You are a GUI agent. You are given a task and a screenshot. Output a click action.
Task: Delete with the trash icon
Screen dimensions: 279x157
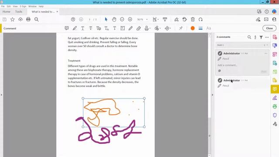pyautogui.click(x=193, y=19)
